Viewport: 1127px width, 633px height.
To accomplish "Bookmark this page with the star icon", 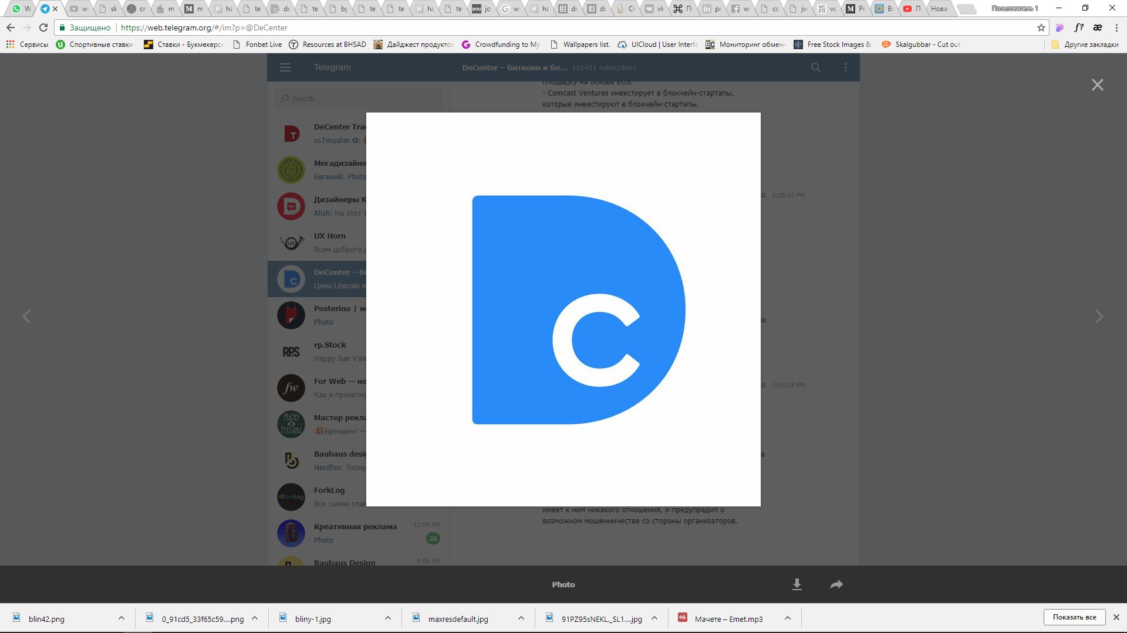I will click(x=1041, y=28).
